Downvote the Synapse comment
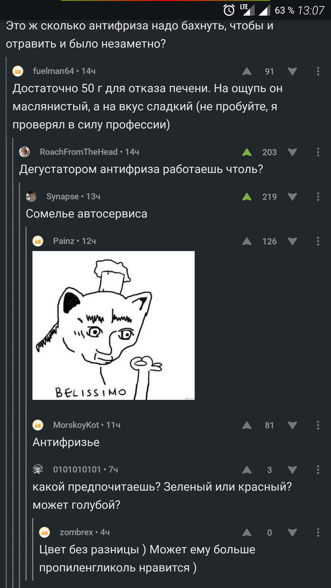Image resolution: width=331 pixels, height=588 pixels. coord(292,197)
